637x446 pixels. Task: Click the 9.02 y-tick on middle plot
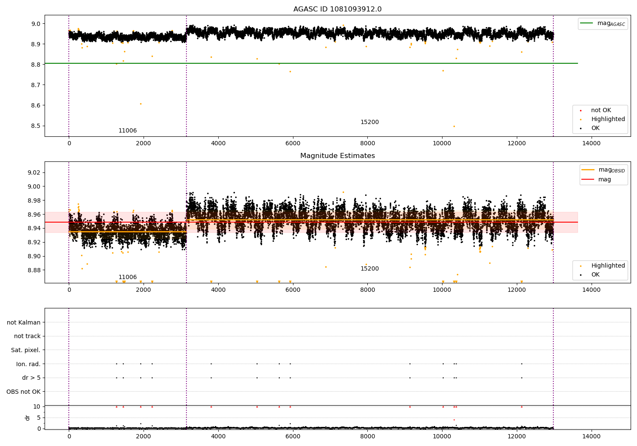(x=34, y=172)
